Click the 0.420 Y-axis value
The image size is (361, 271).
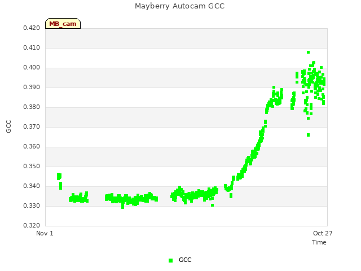32,28
